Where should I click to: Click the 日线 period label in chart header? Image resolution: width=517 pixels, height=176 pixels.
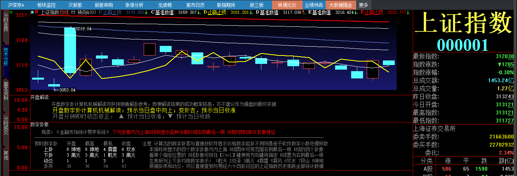(x=63, y=12)
